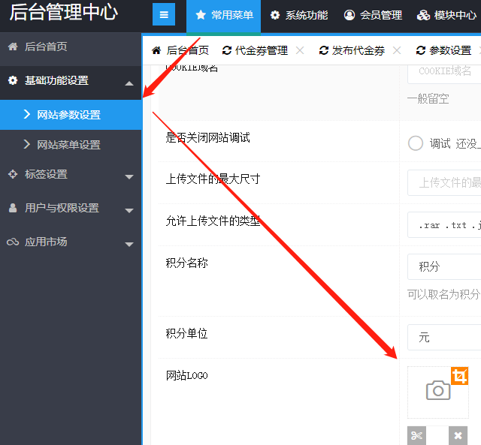Open the 系统功能 top menu

[299, 15]
